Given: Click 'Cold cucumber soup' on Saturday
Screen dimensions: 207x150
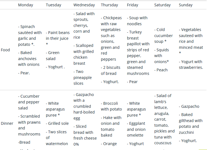Looking at the screenshot, I should tap(164, 36).
